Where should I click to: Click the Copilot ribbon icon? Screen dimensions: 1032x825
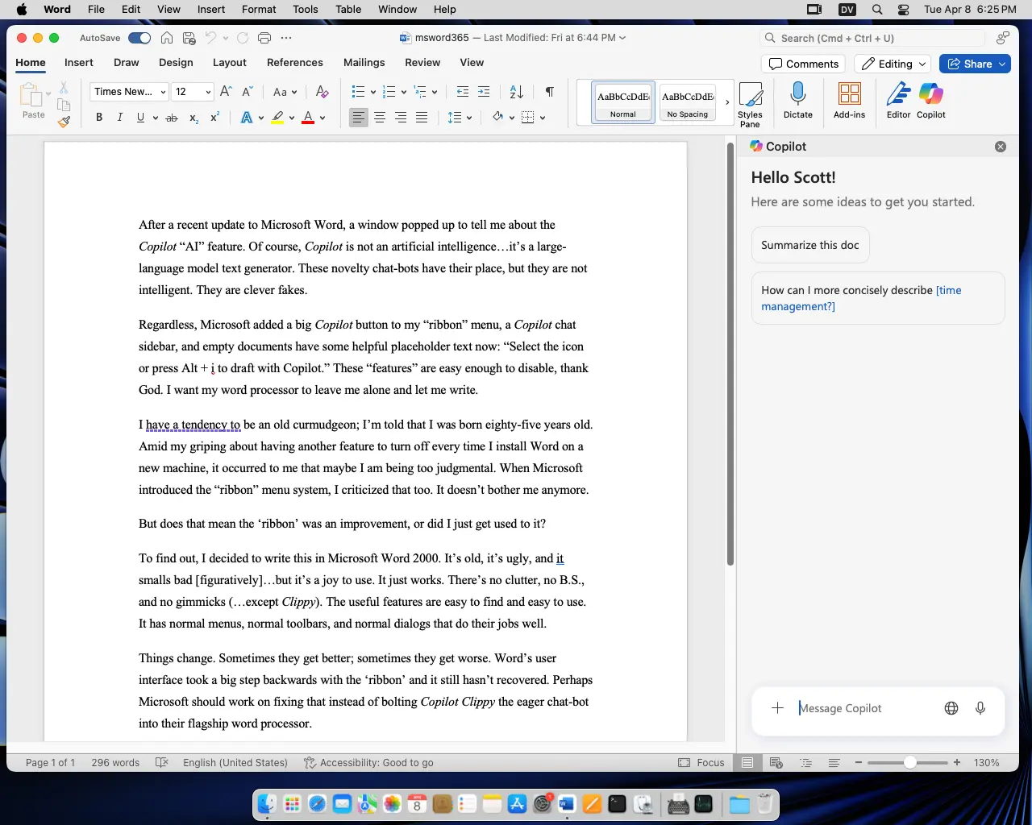pyautogui.click(x=930, y=95)
